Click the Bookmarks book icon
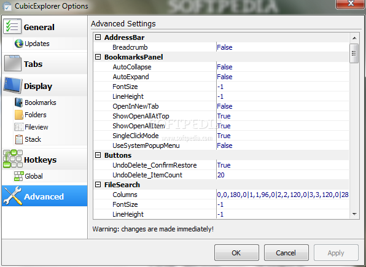This screenshot has height=267, width=366. coord(18,103)
